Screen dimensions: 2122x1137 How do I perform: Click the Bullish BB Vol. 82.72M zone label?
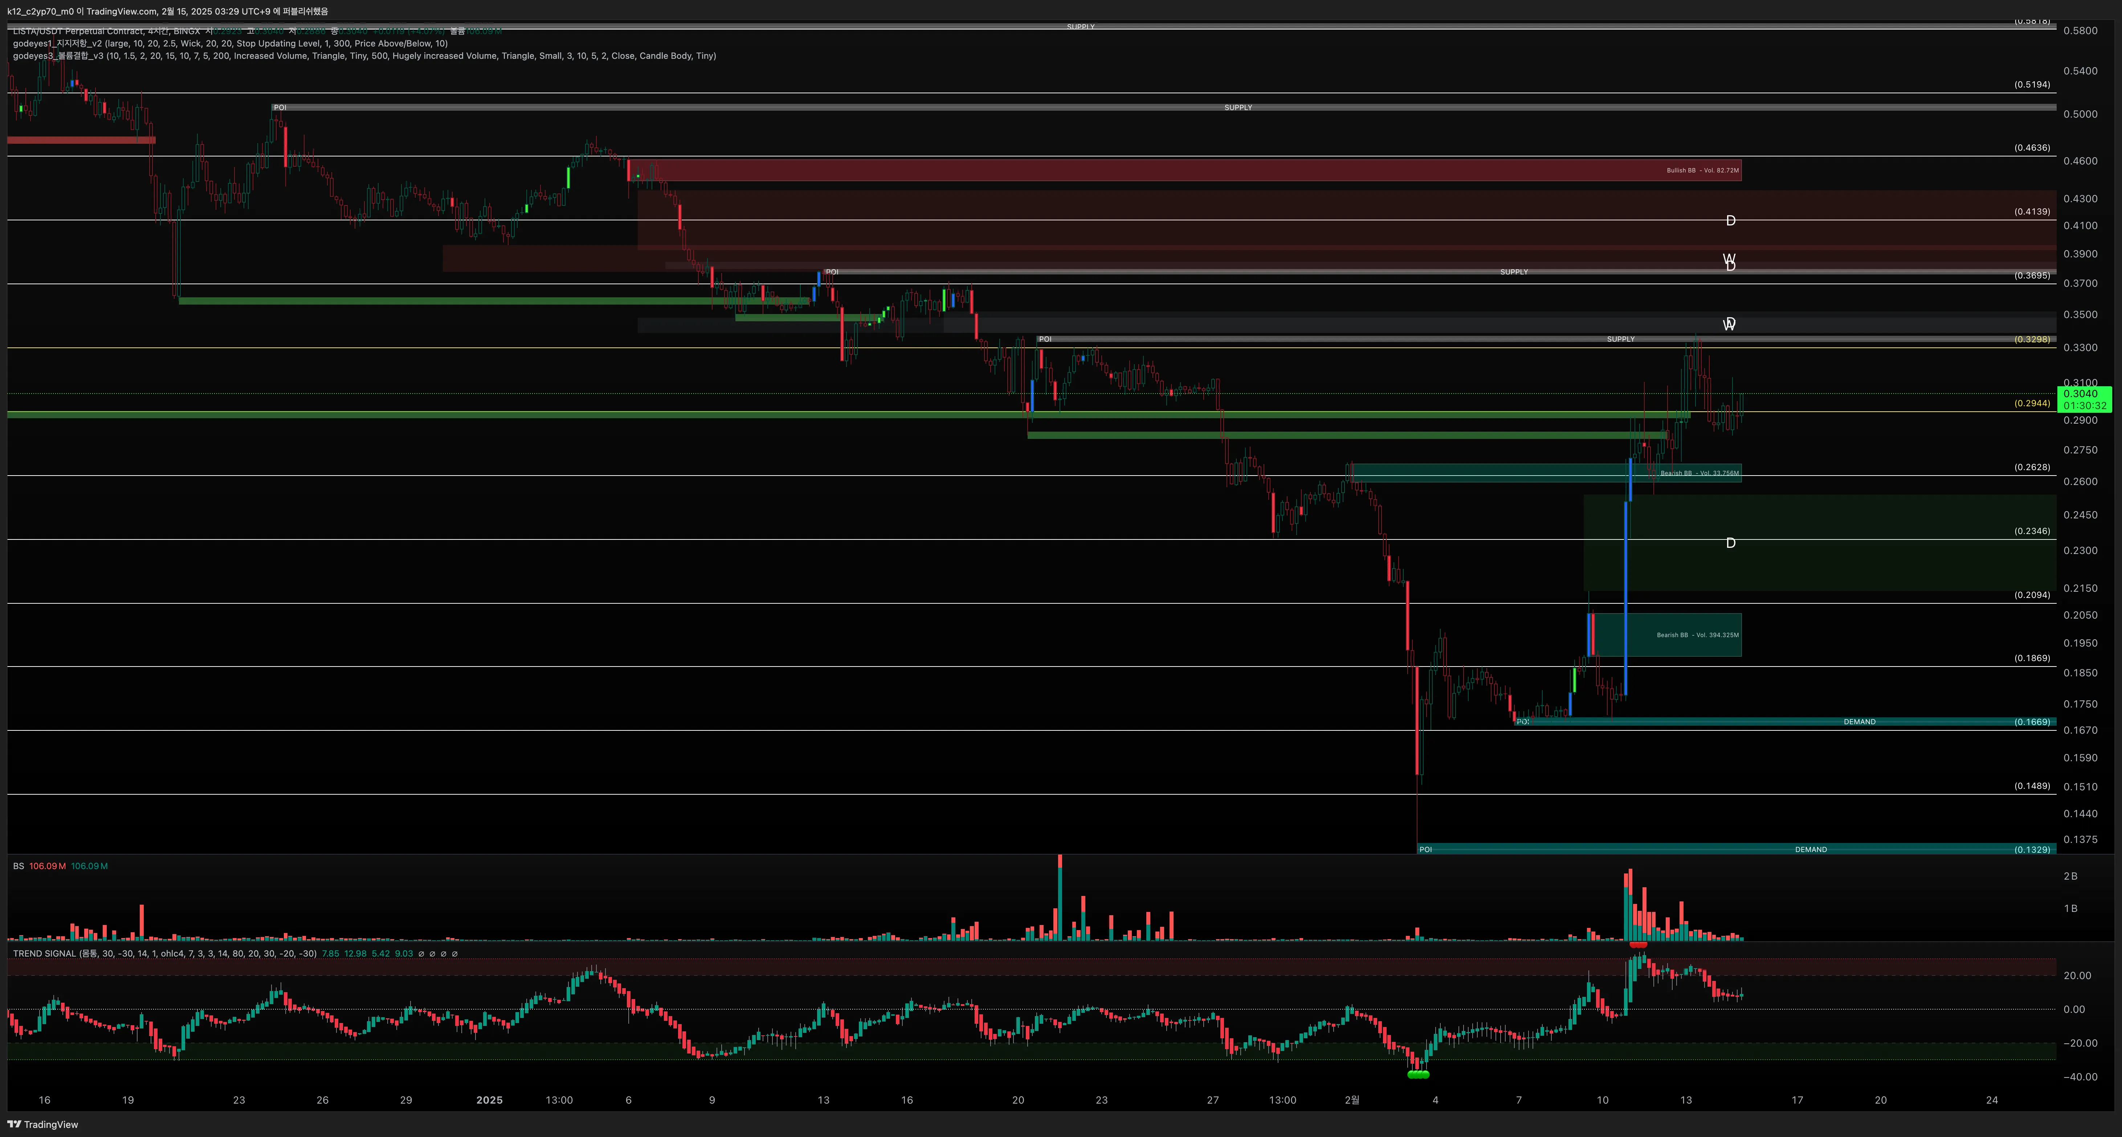click(1703, 171)
